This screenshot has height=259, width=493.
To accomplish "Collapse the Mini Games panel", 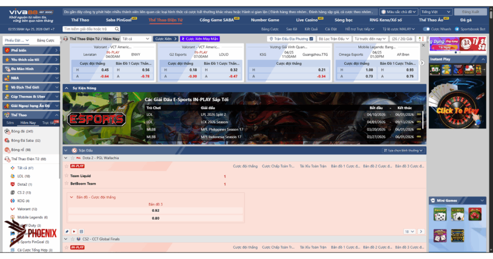I will 482,201.
